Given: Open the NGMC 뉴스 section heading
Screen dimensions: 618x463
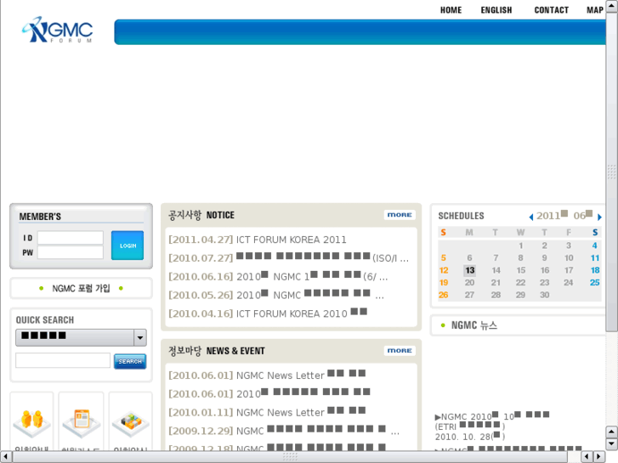Looking at the screenshot, I should [474, 325].
